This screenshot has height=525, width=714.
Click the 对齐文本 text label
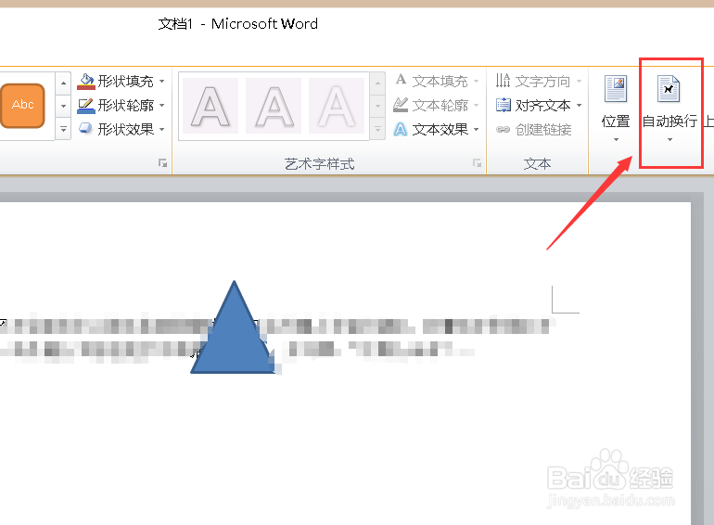click(x=542, y=106)
